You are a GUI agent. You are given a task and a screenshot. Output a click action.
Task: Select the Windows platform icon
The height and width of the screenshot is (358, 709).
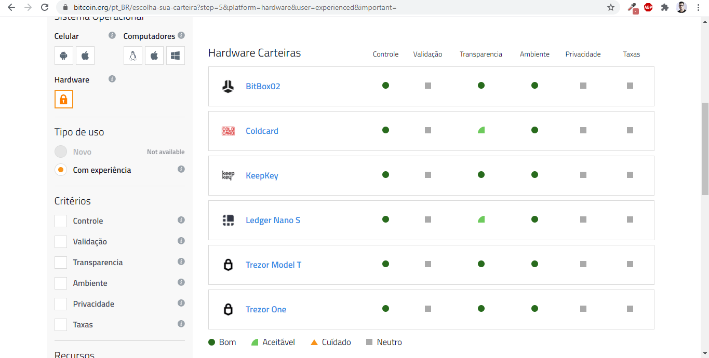[176, 56]
